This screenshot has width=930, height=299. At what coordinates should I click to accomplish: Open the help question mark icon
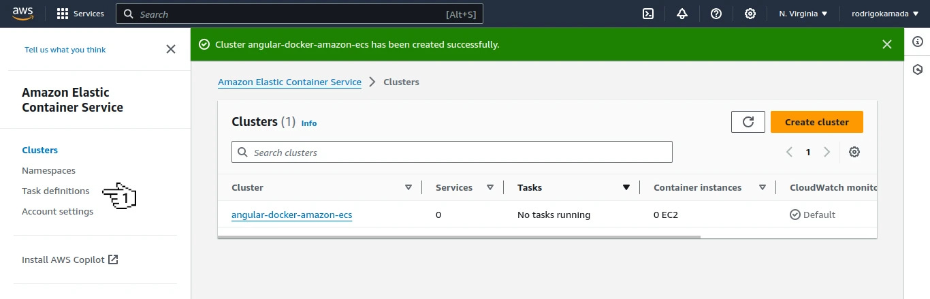pyautogui.click(x=716, y=14)
